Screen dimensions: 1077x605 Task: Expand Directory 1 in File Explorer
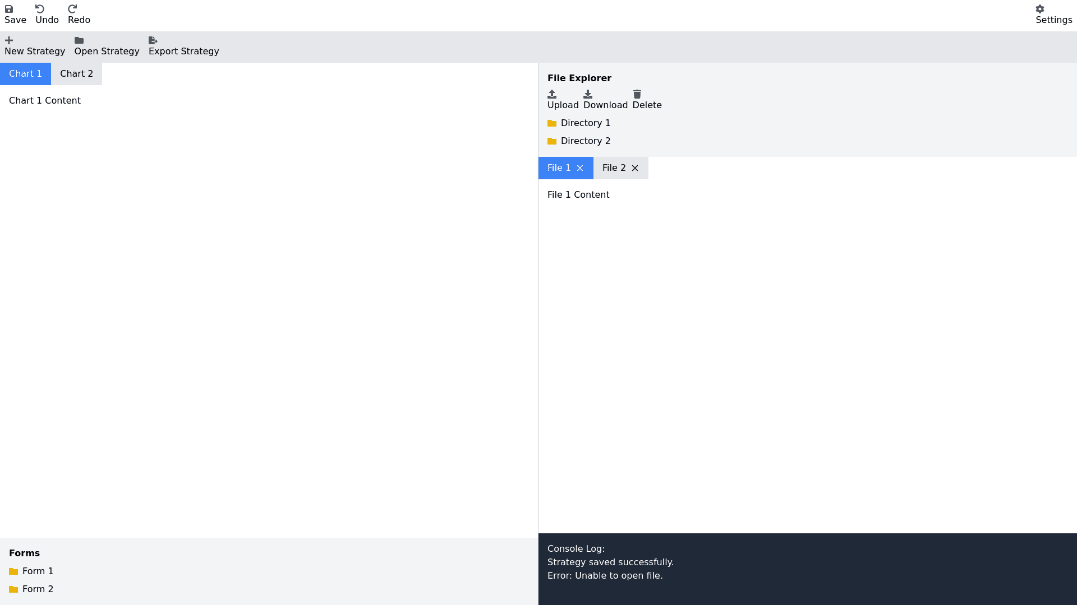585,123
